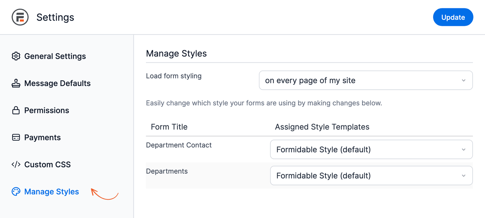Click the Manage Styles palette icon

click(16, 191)
